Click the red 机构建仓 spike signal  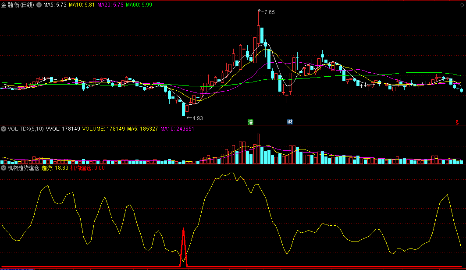click(183, 247)
